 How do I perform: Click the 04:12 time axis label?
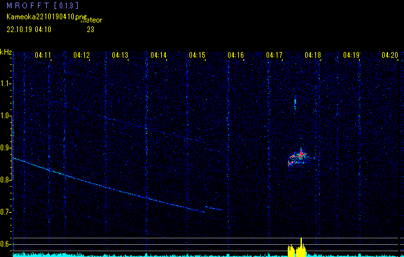(82, 55)
